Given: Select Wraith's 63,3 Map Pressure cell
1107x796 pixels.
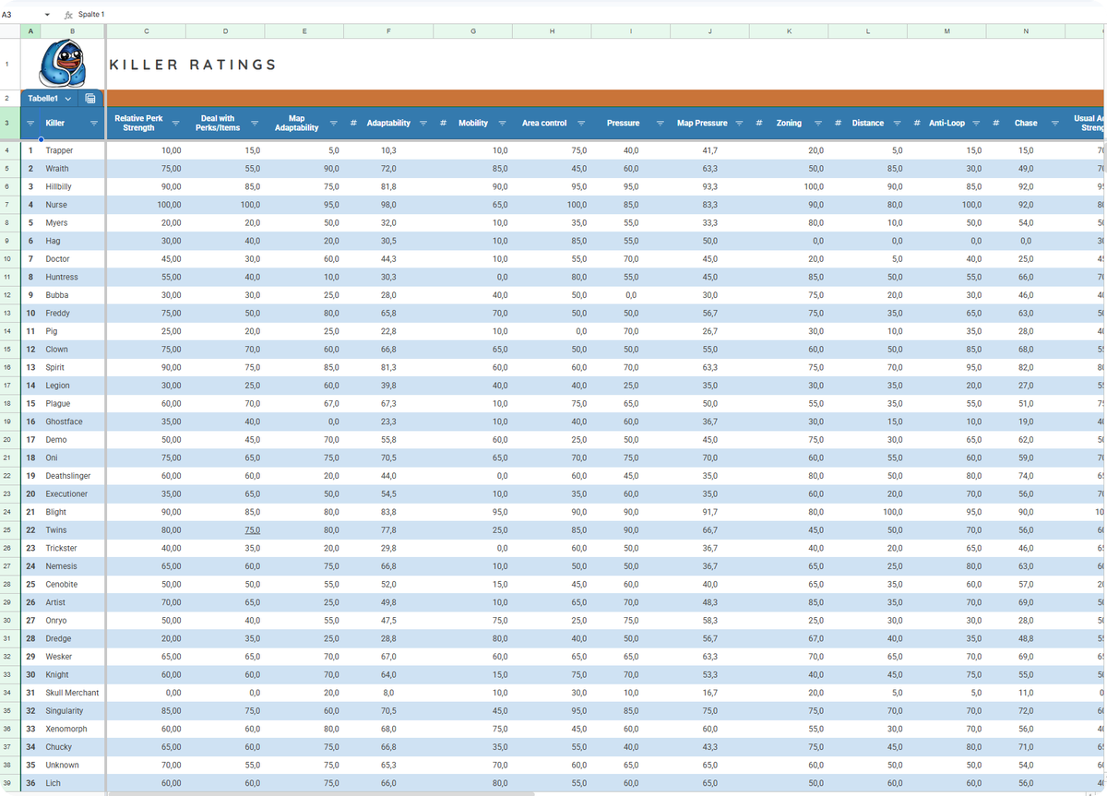Looking at the screenshot, I should tap(709, 169).
